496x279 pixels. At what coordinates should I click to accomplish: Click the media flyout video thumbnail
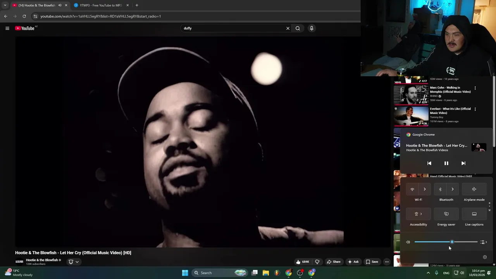(x=479, y=147)
